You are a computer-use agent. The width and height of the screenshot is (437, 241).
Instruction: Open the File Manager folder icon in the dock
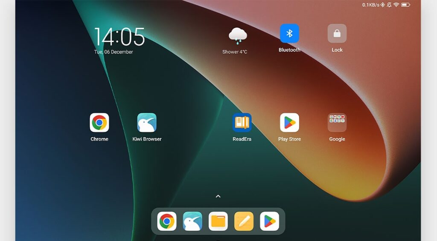(218, 221)
